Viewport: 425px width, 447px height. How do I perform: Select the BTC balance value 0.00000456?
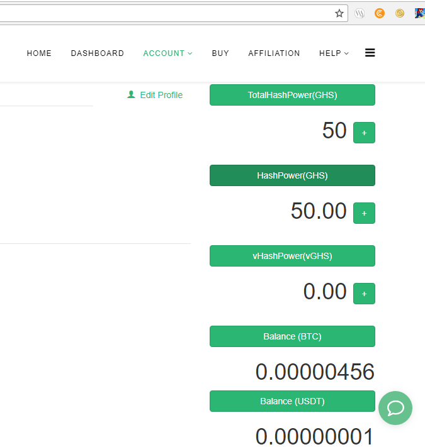tap(315, 372)
